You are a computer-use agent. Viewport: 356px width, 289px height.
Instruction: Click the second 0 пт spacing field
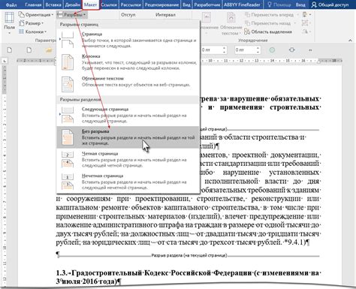pyautogui.click(x=245, y=50)
